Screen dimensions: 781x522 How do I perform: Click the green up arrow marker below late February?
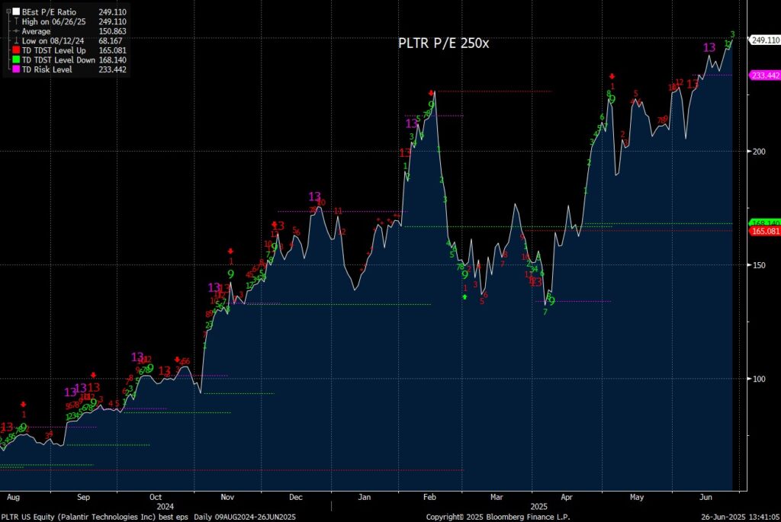pyautogui.click(x=464, y=297)
